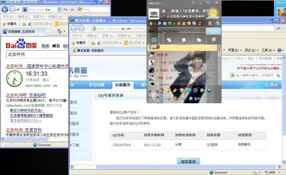
Task: Click light-blue X button beside QQ search box
Action: point(210,31)
